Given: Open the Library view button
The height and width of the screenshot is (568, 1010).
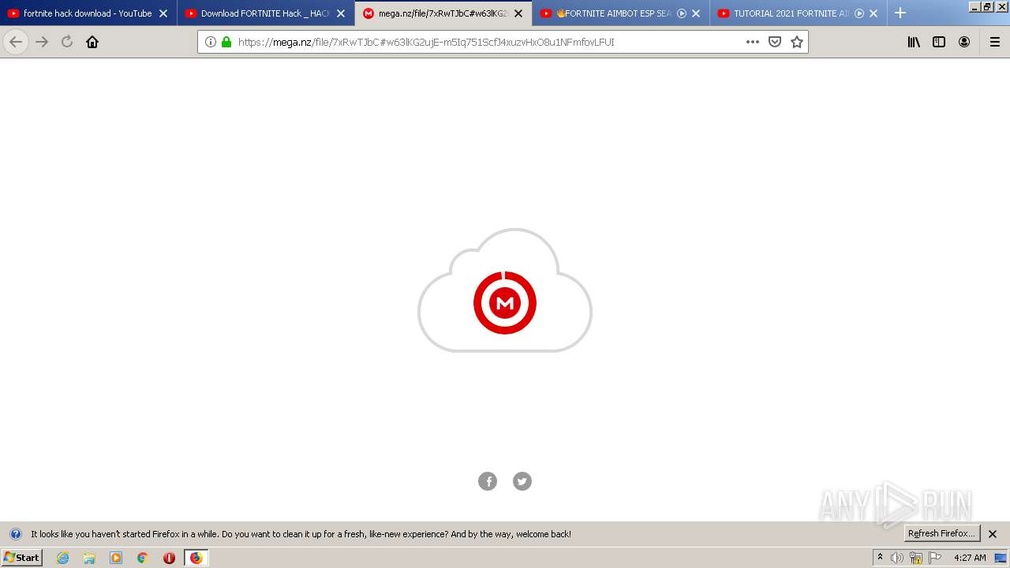Looking at the screenshot, I should pyautogui.click(x=914, y=42).
